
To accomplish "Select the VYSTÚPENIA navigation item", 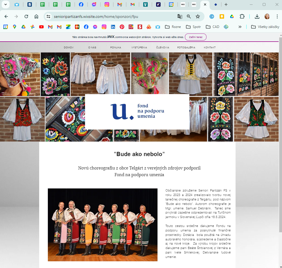I will point(139,47).
